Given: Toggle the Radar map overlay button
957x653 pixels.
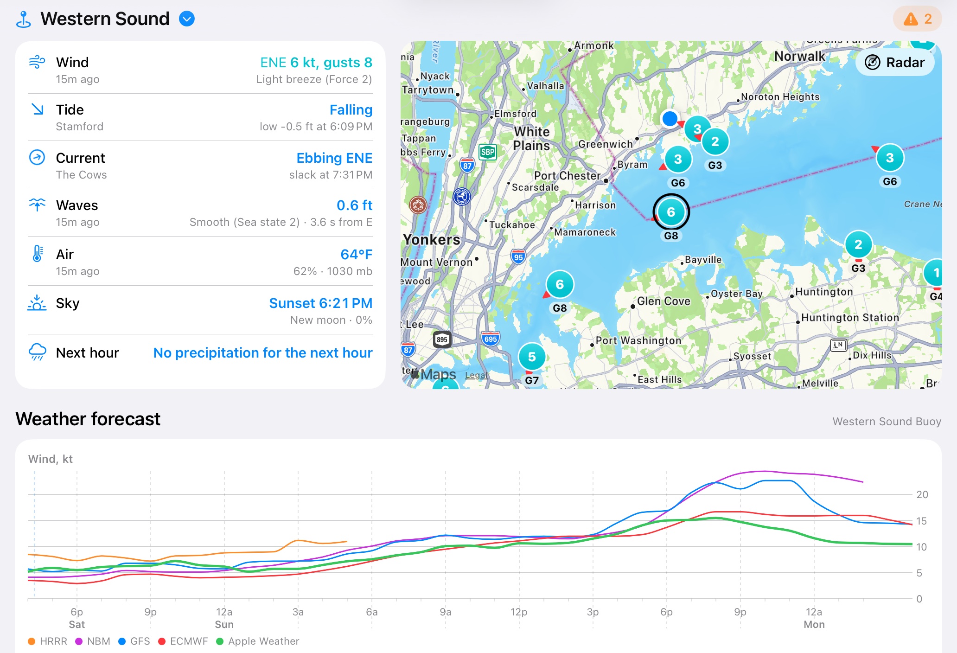Looking at the screenshot, I should click(x=895, y=62).
